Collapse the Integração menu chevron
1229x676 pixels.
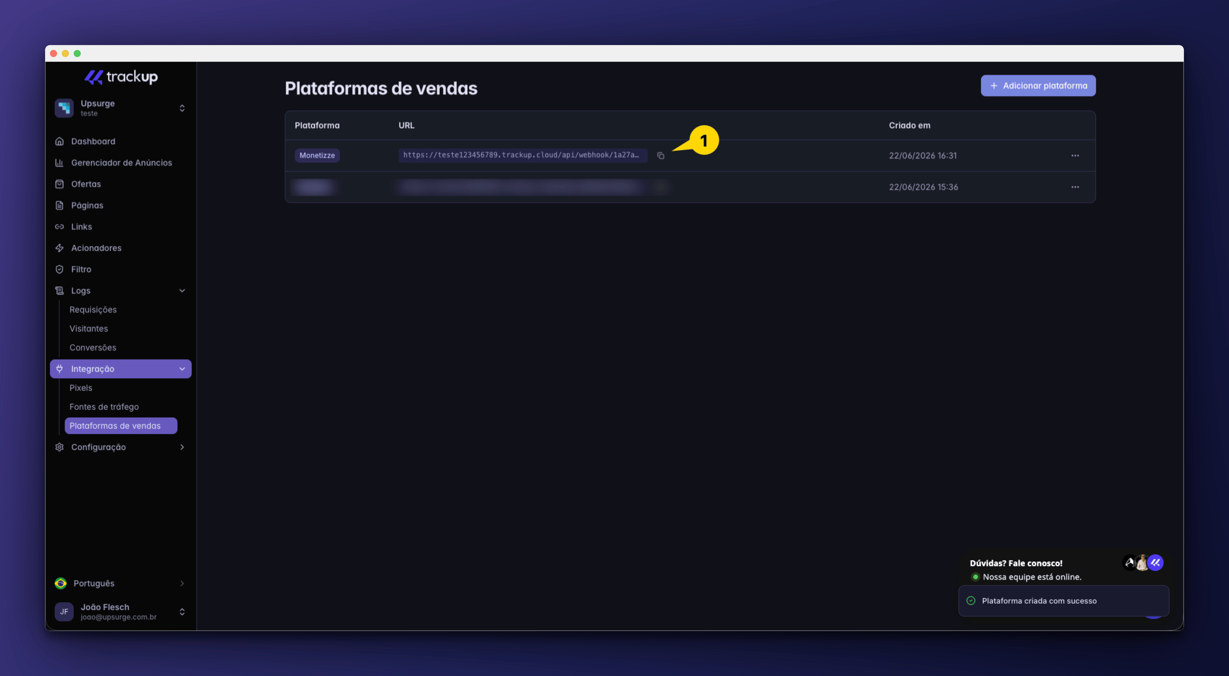[182, 368]
